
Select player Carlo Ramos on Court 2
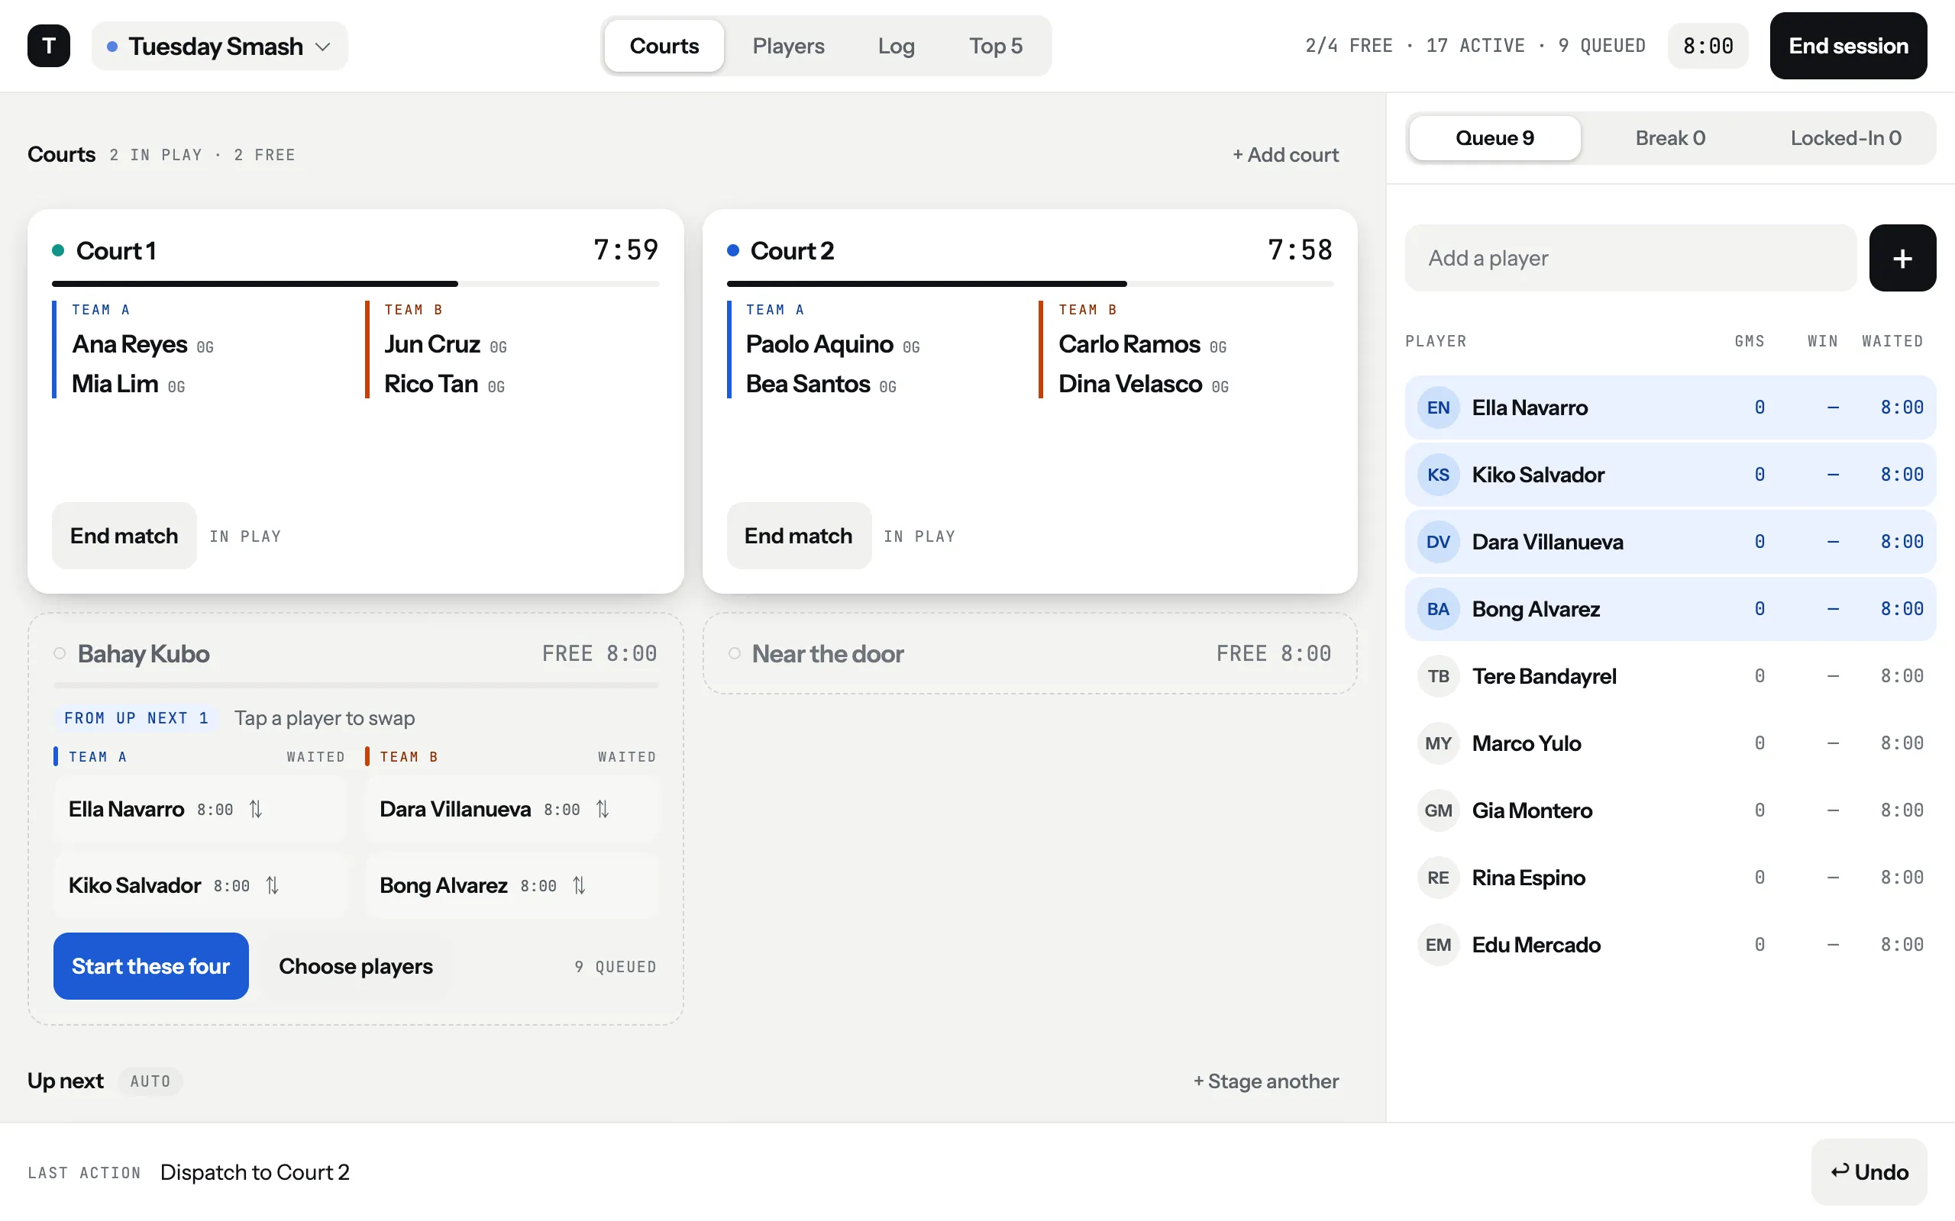(1129, 345)
